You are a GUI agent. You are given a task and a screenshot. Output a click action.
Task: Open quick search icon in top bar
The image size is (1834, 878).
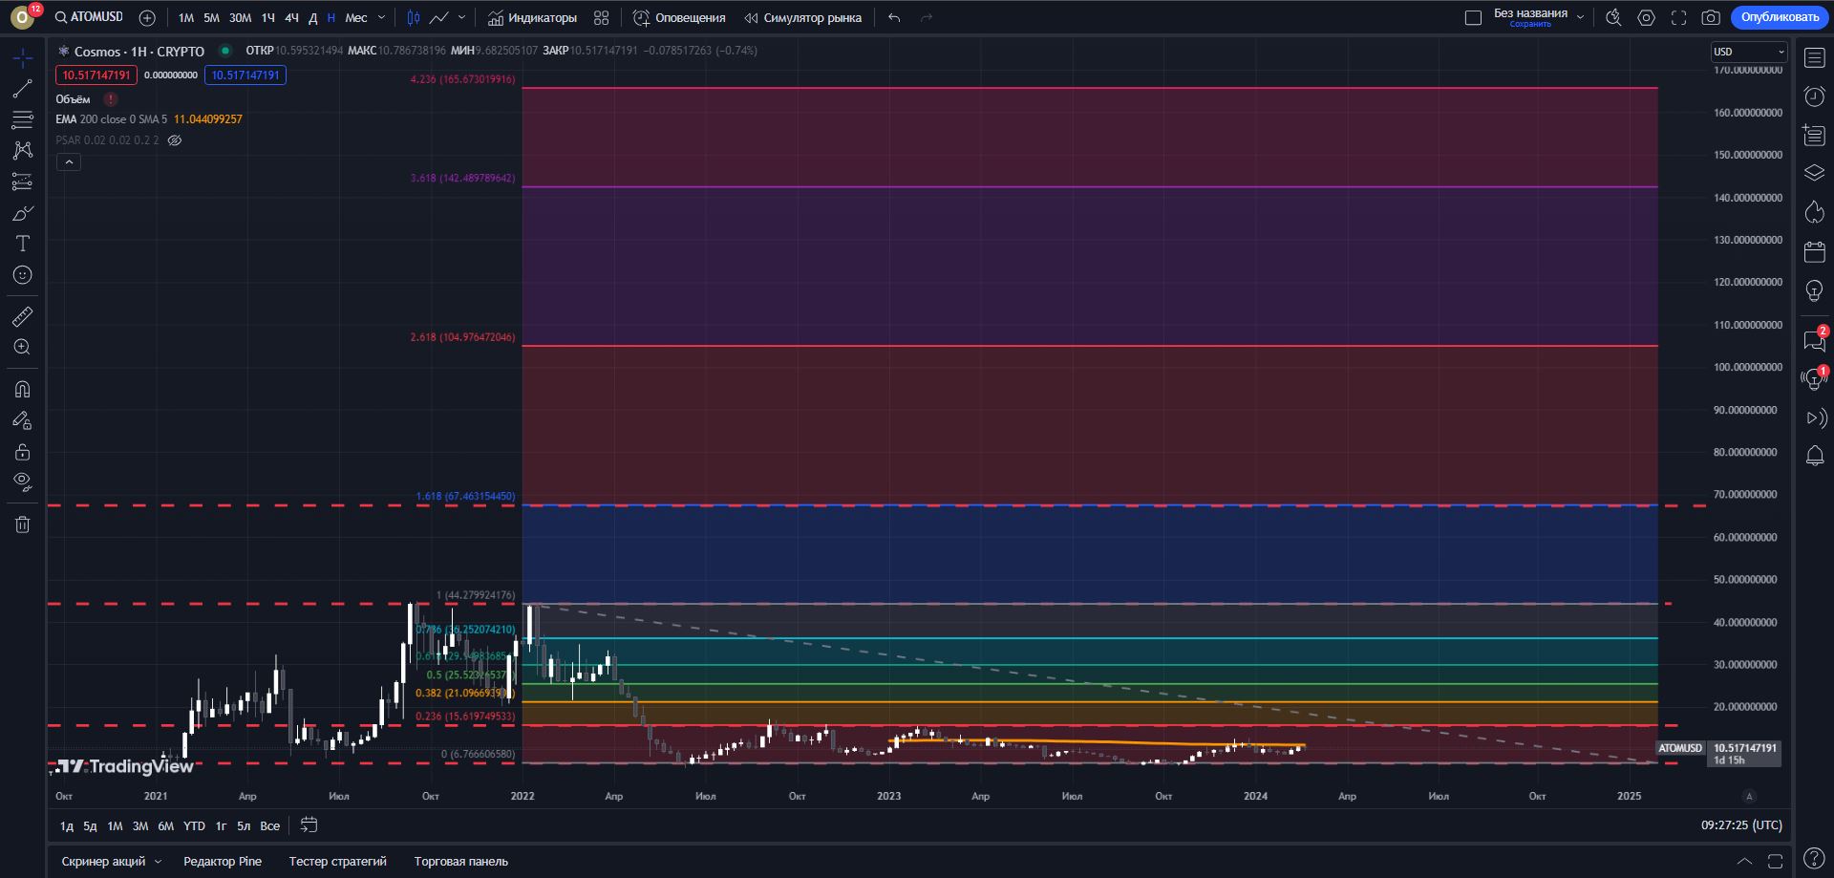1613,17
